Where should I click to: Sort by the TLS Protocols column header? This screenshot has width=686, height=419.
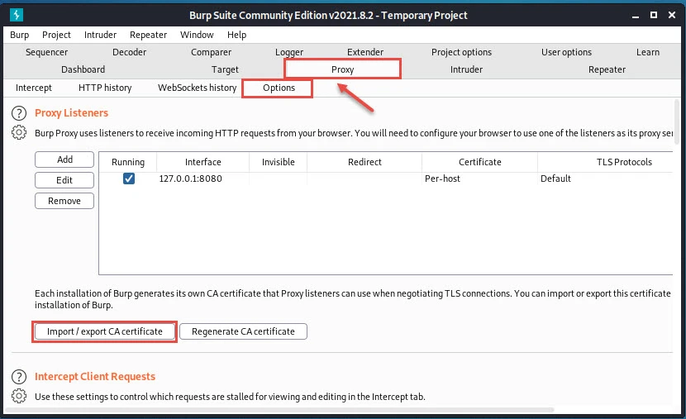(x=606, y=162)
